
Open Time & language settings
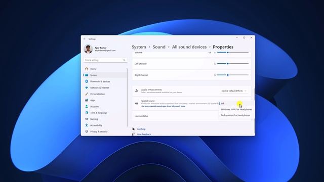pos(105,113)
